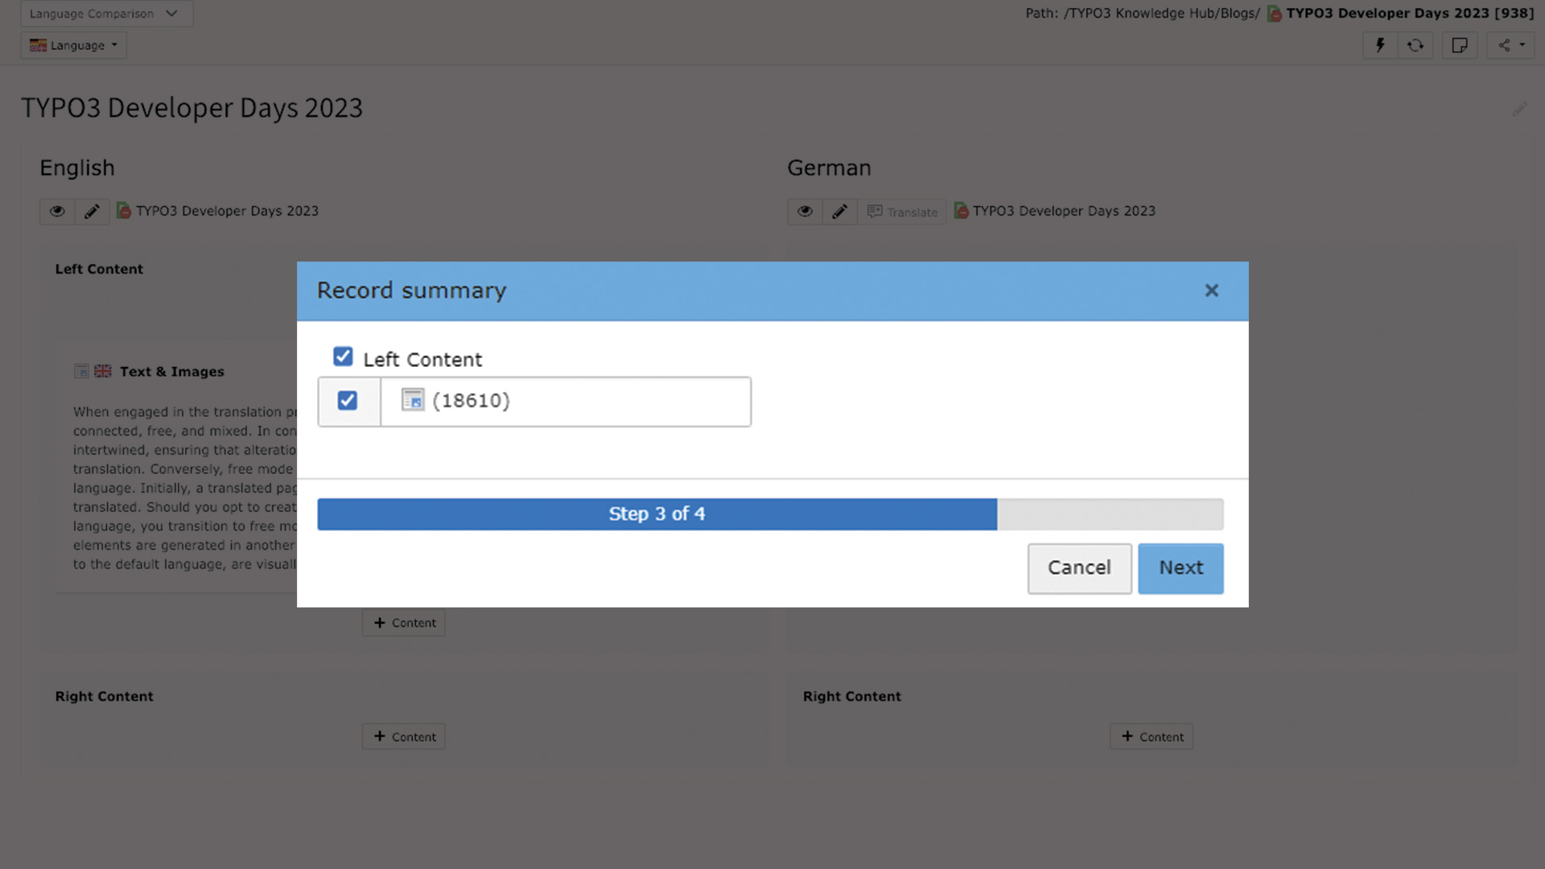The width and height of the screenshot is (1545, 869).
Task: Click the eye view icon in German column
Action: pos(805,212)
